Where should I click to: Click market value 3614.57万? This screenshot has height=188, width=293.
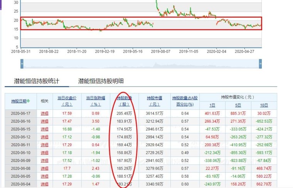tap(155, 113)
